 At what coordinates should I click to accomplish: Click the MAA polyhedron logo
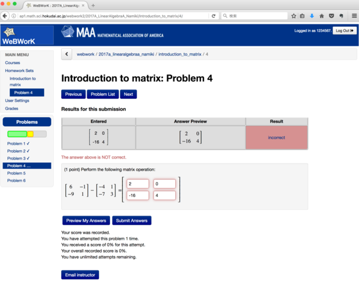click(68, 32)
